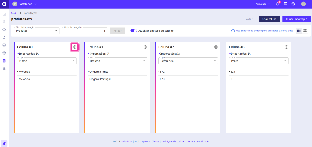Open the Tipo dropdown showing Nome
This screenshot has width=312, height=147.
(47, 61)
